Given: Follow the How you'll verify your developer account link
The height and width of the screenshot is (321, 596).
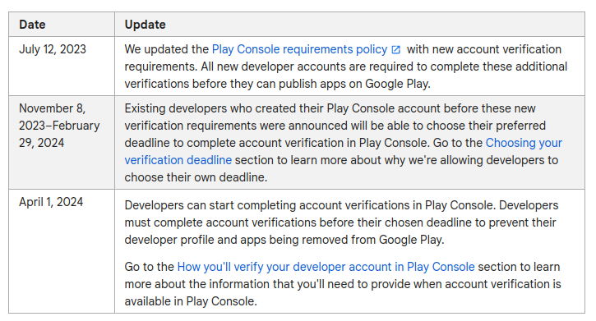Looking at the screenshot, I should pos(326,267).
